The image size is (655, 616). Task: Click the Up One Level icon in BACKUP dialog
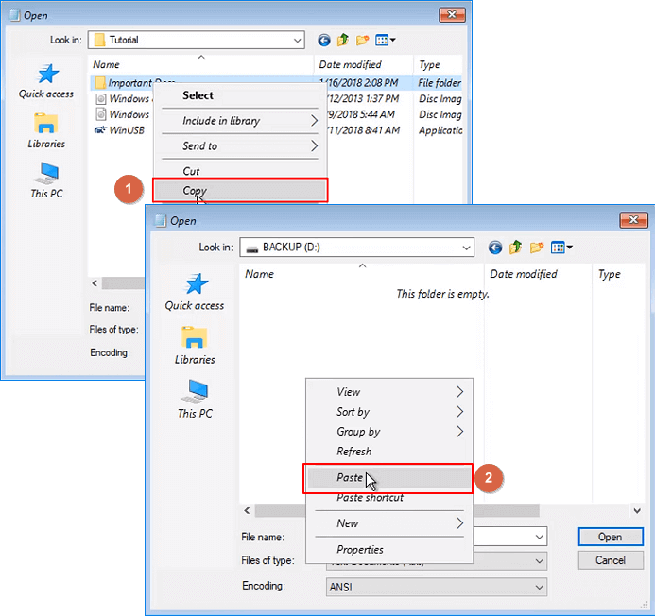[x=516, y=248]
